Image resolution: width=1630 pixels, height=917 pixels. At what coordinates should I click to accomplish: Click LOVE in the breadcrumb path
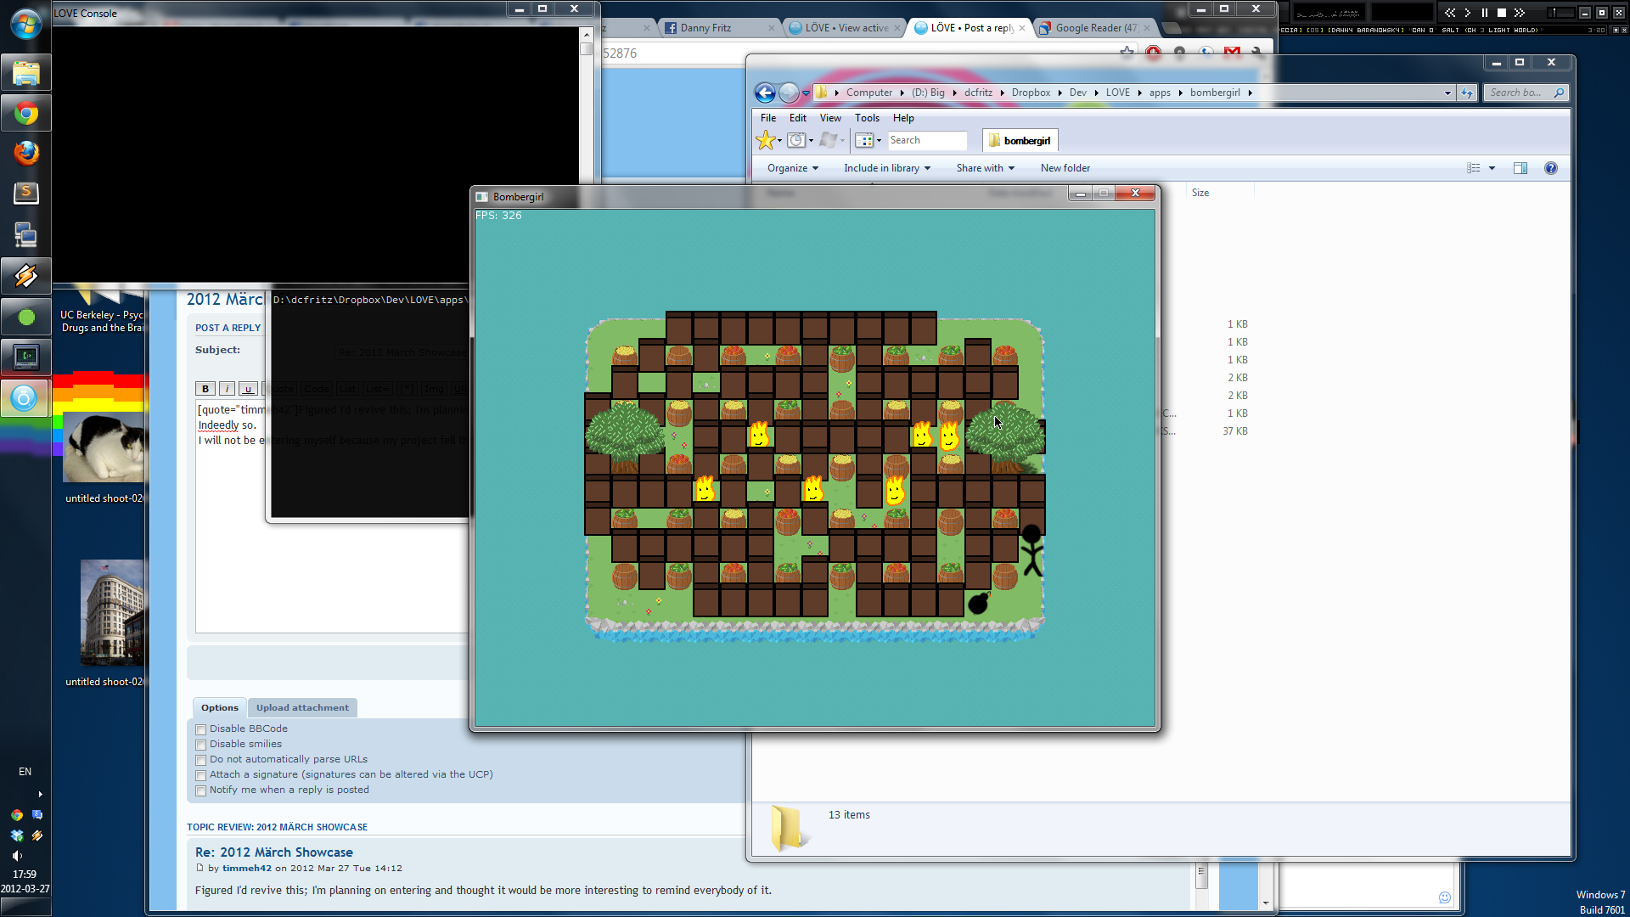click(x=1117, y=93)
